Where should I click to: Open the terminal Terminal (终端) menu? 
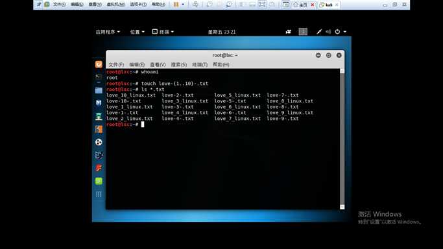tap(200, 64)
